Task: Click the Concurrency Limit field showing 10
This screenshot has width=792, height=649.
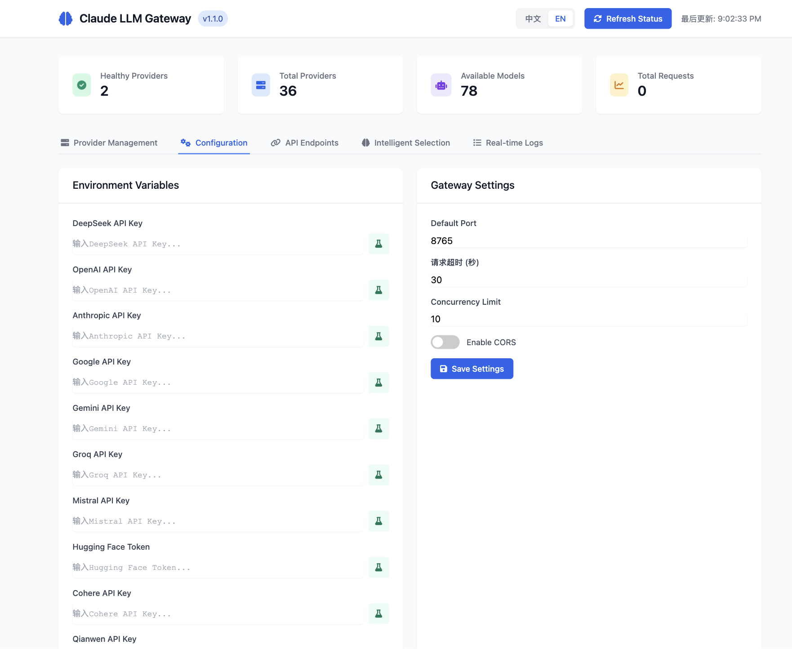Action: tap(589, 319)
